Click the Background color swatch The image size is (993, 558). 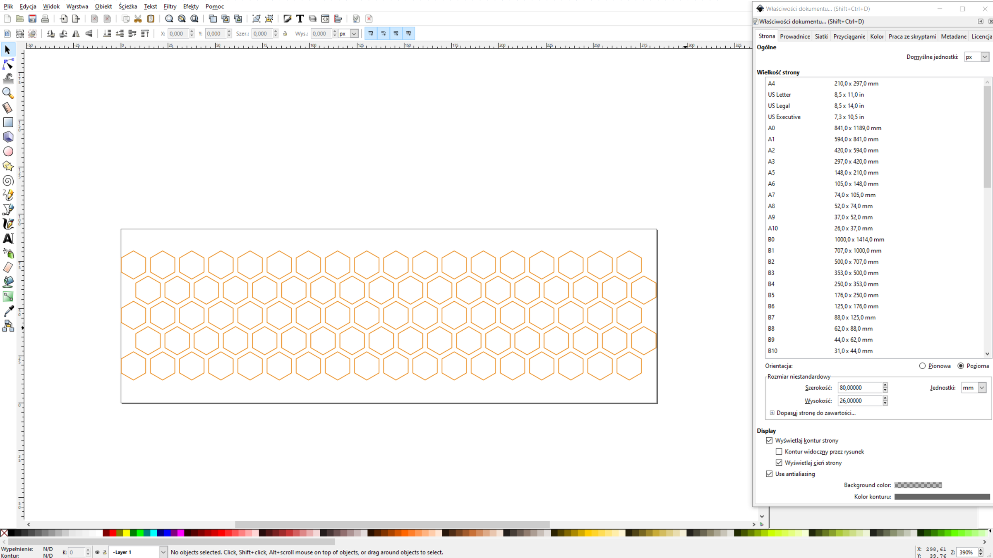(918, 485)
